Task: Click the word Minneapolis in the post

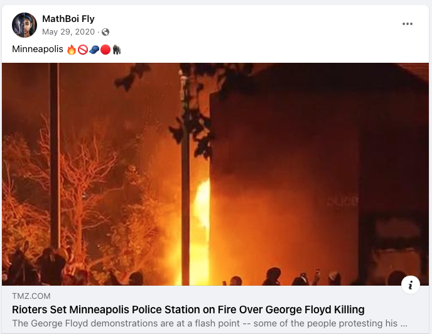Action: coord(38,49)
